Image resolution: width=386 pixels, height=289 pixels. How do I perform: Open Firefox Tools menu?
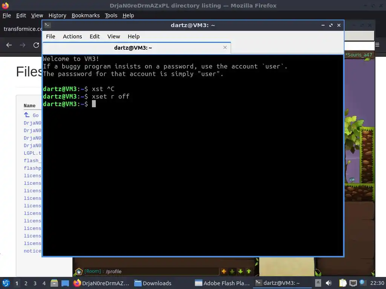pyautogui.click(x=111, y=15)
